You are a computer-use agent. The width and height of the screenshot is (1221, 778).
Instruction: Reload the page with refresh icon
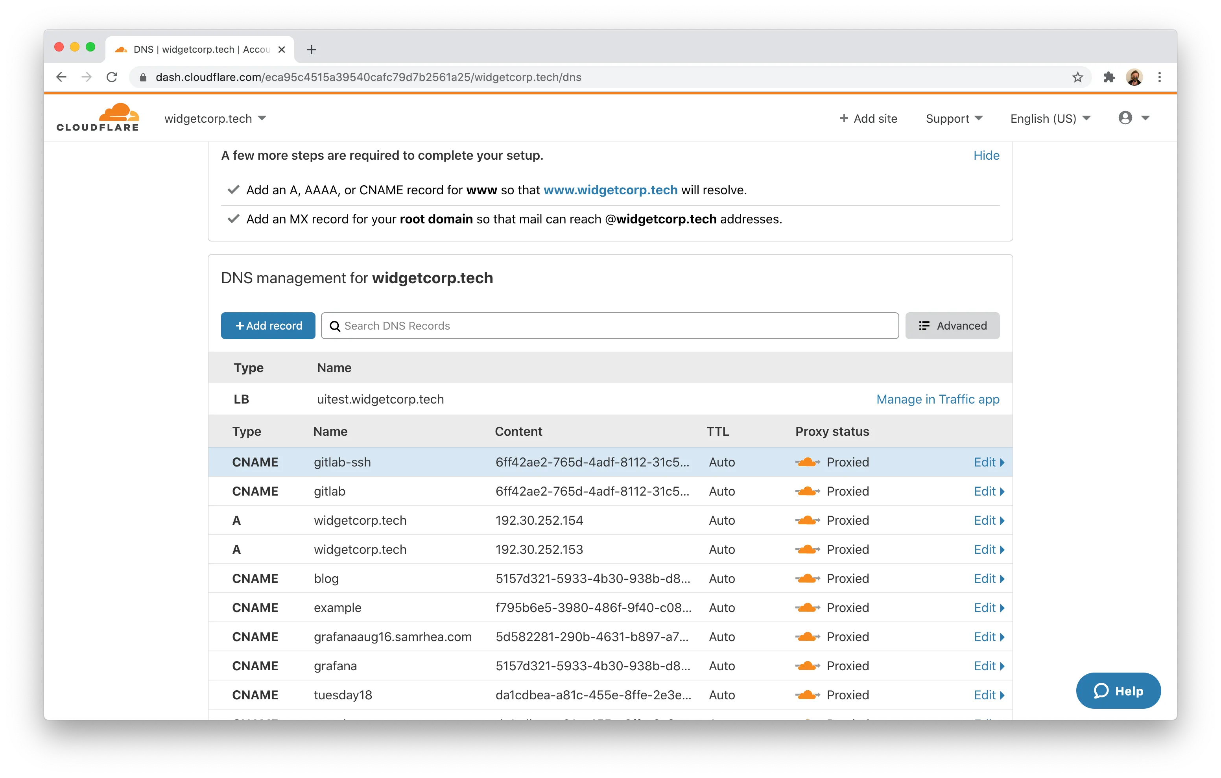pyautogui.click(x=112, y=77)
